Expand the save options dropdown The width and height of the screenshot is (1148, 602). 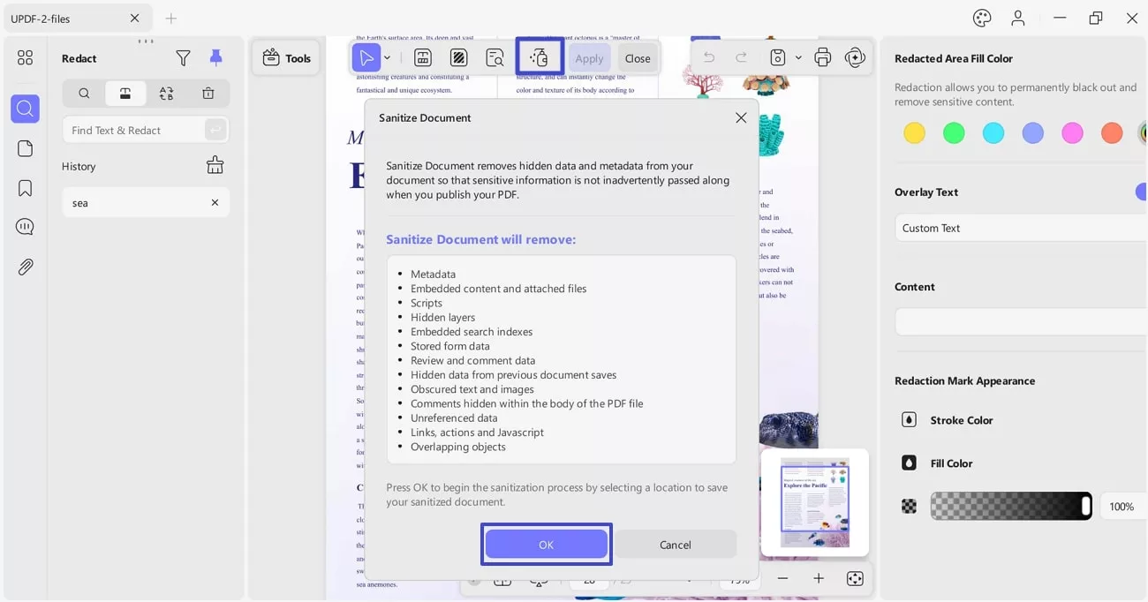[797, 56]
